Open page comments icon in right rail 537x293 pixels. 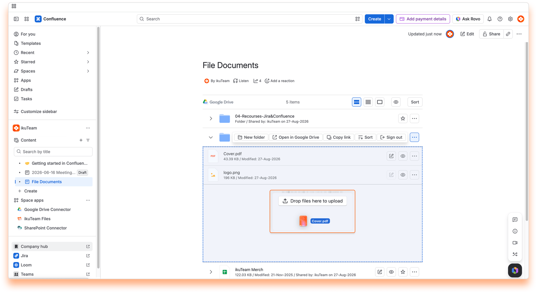[515, 220]
